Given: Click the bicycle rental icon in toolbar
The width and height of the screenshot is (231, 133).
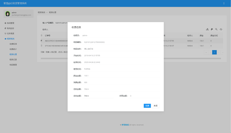Looking at the screenshot, I should pos(207,29).
